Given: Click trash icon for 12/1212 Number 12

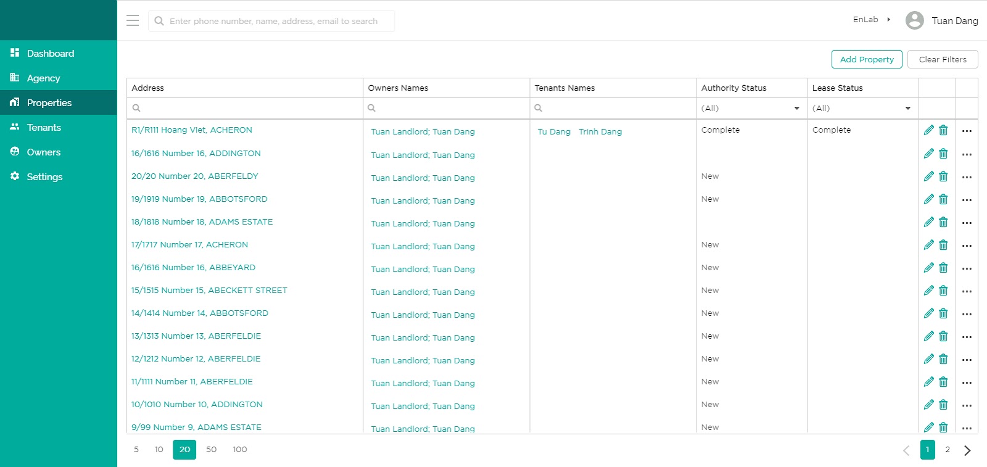Looking at the screenshot, I should [x=943, y=359].
